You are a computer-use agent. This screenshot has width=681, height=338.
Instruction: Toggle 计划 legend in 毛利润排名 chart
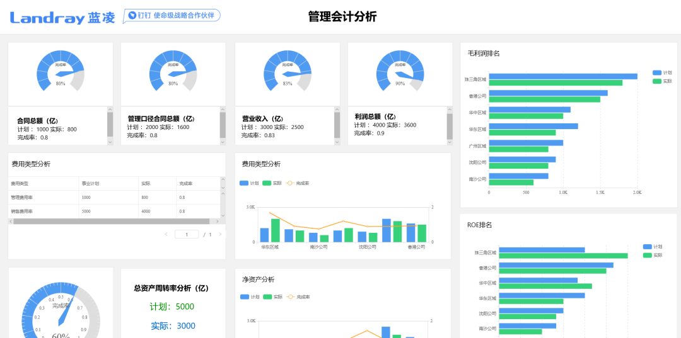click(662, 73)
